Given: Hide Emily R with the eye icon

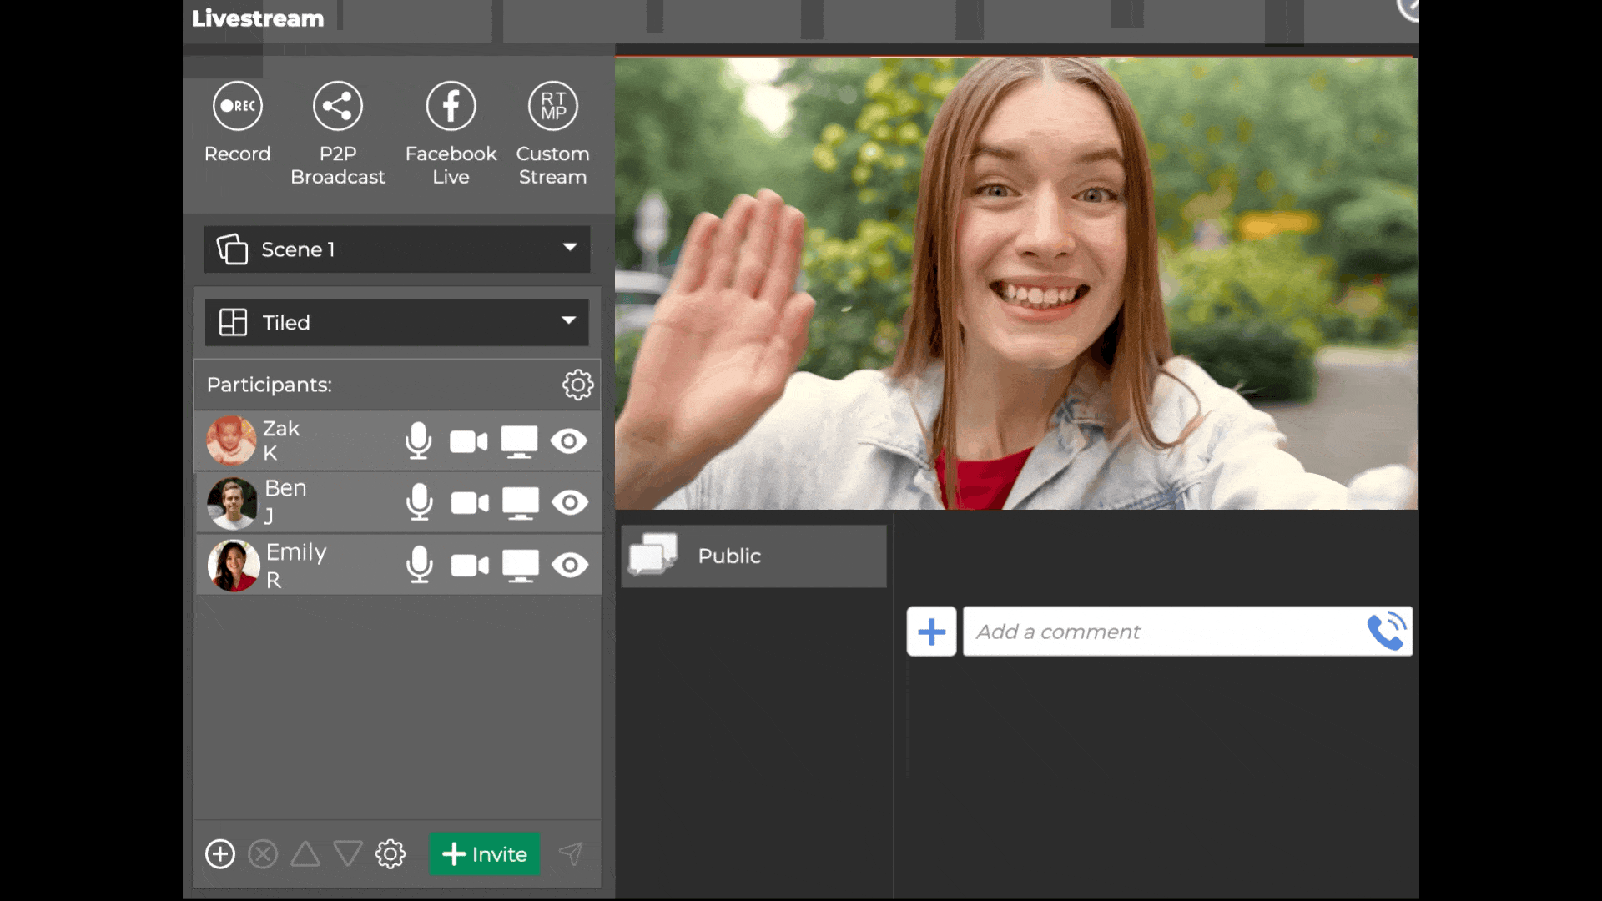Looking at the screenshot, I should click(x=570, y=566).
